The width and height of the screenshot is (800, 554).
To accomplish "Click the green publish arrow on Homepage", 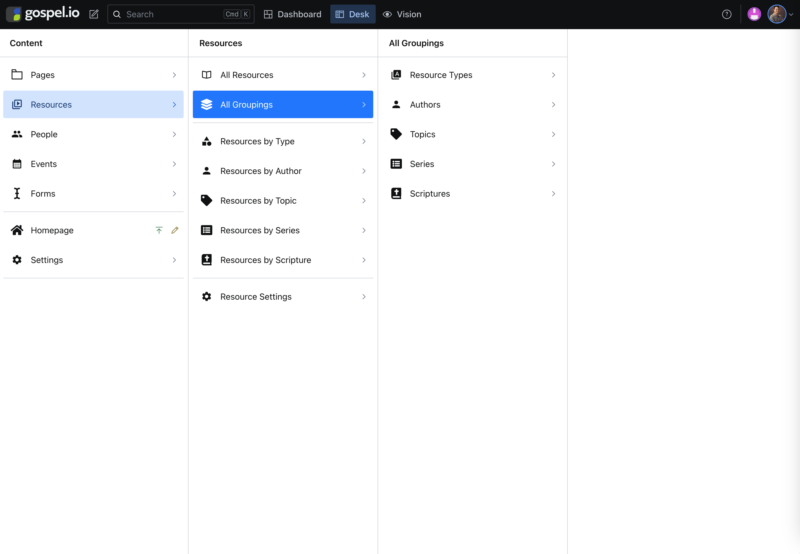I will [x=159, y=230].
